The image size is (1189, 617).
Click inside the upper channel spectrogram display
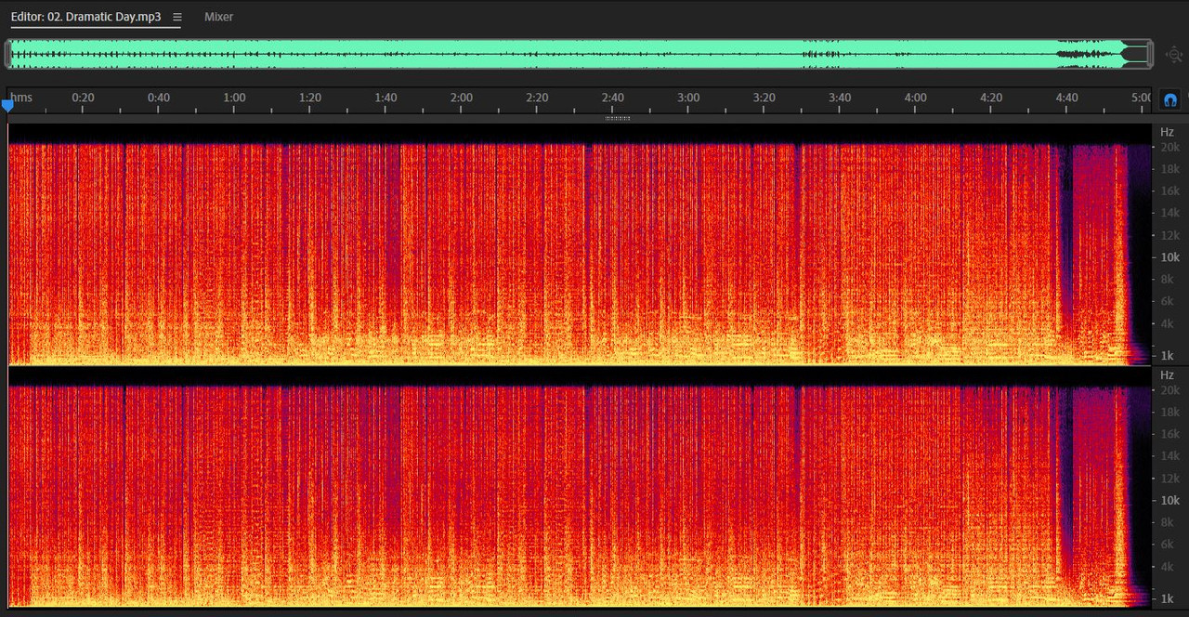(x=580, y=243)
